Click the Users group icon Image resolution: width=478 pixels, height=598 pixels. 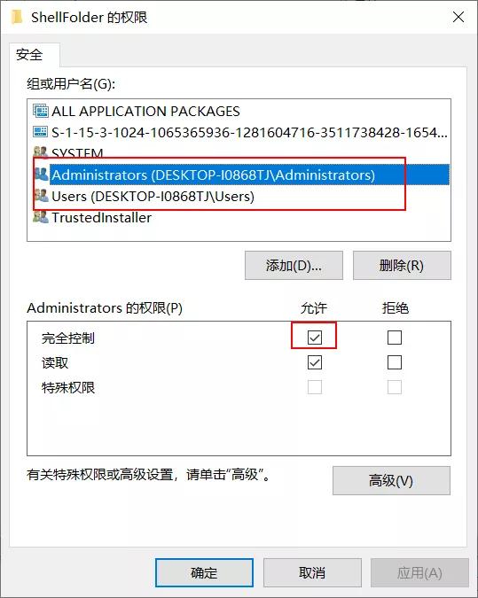click(x=41, y=196)
